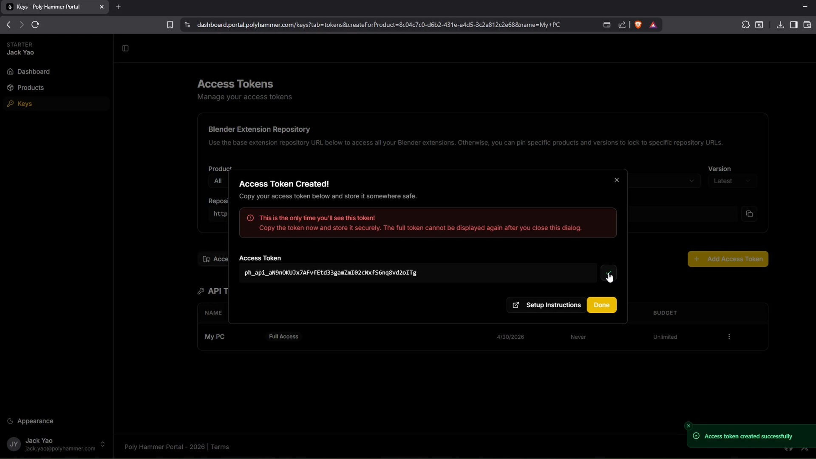Viewport: 816px width, 459px height.
Task: Click the BUDGET column header
Action: (x=665, y=313)
